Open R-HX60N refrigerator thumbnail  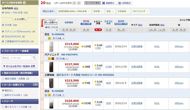[x=51, y=103]
